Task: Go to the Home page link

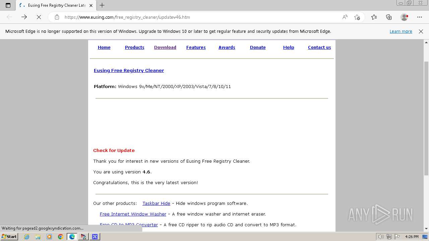Action: tap(104, 48)
